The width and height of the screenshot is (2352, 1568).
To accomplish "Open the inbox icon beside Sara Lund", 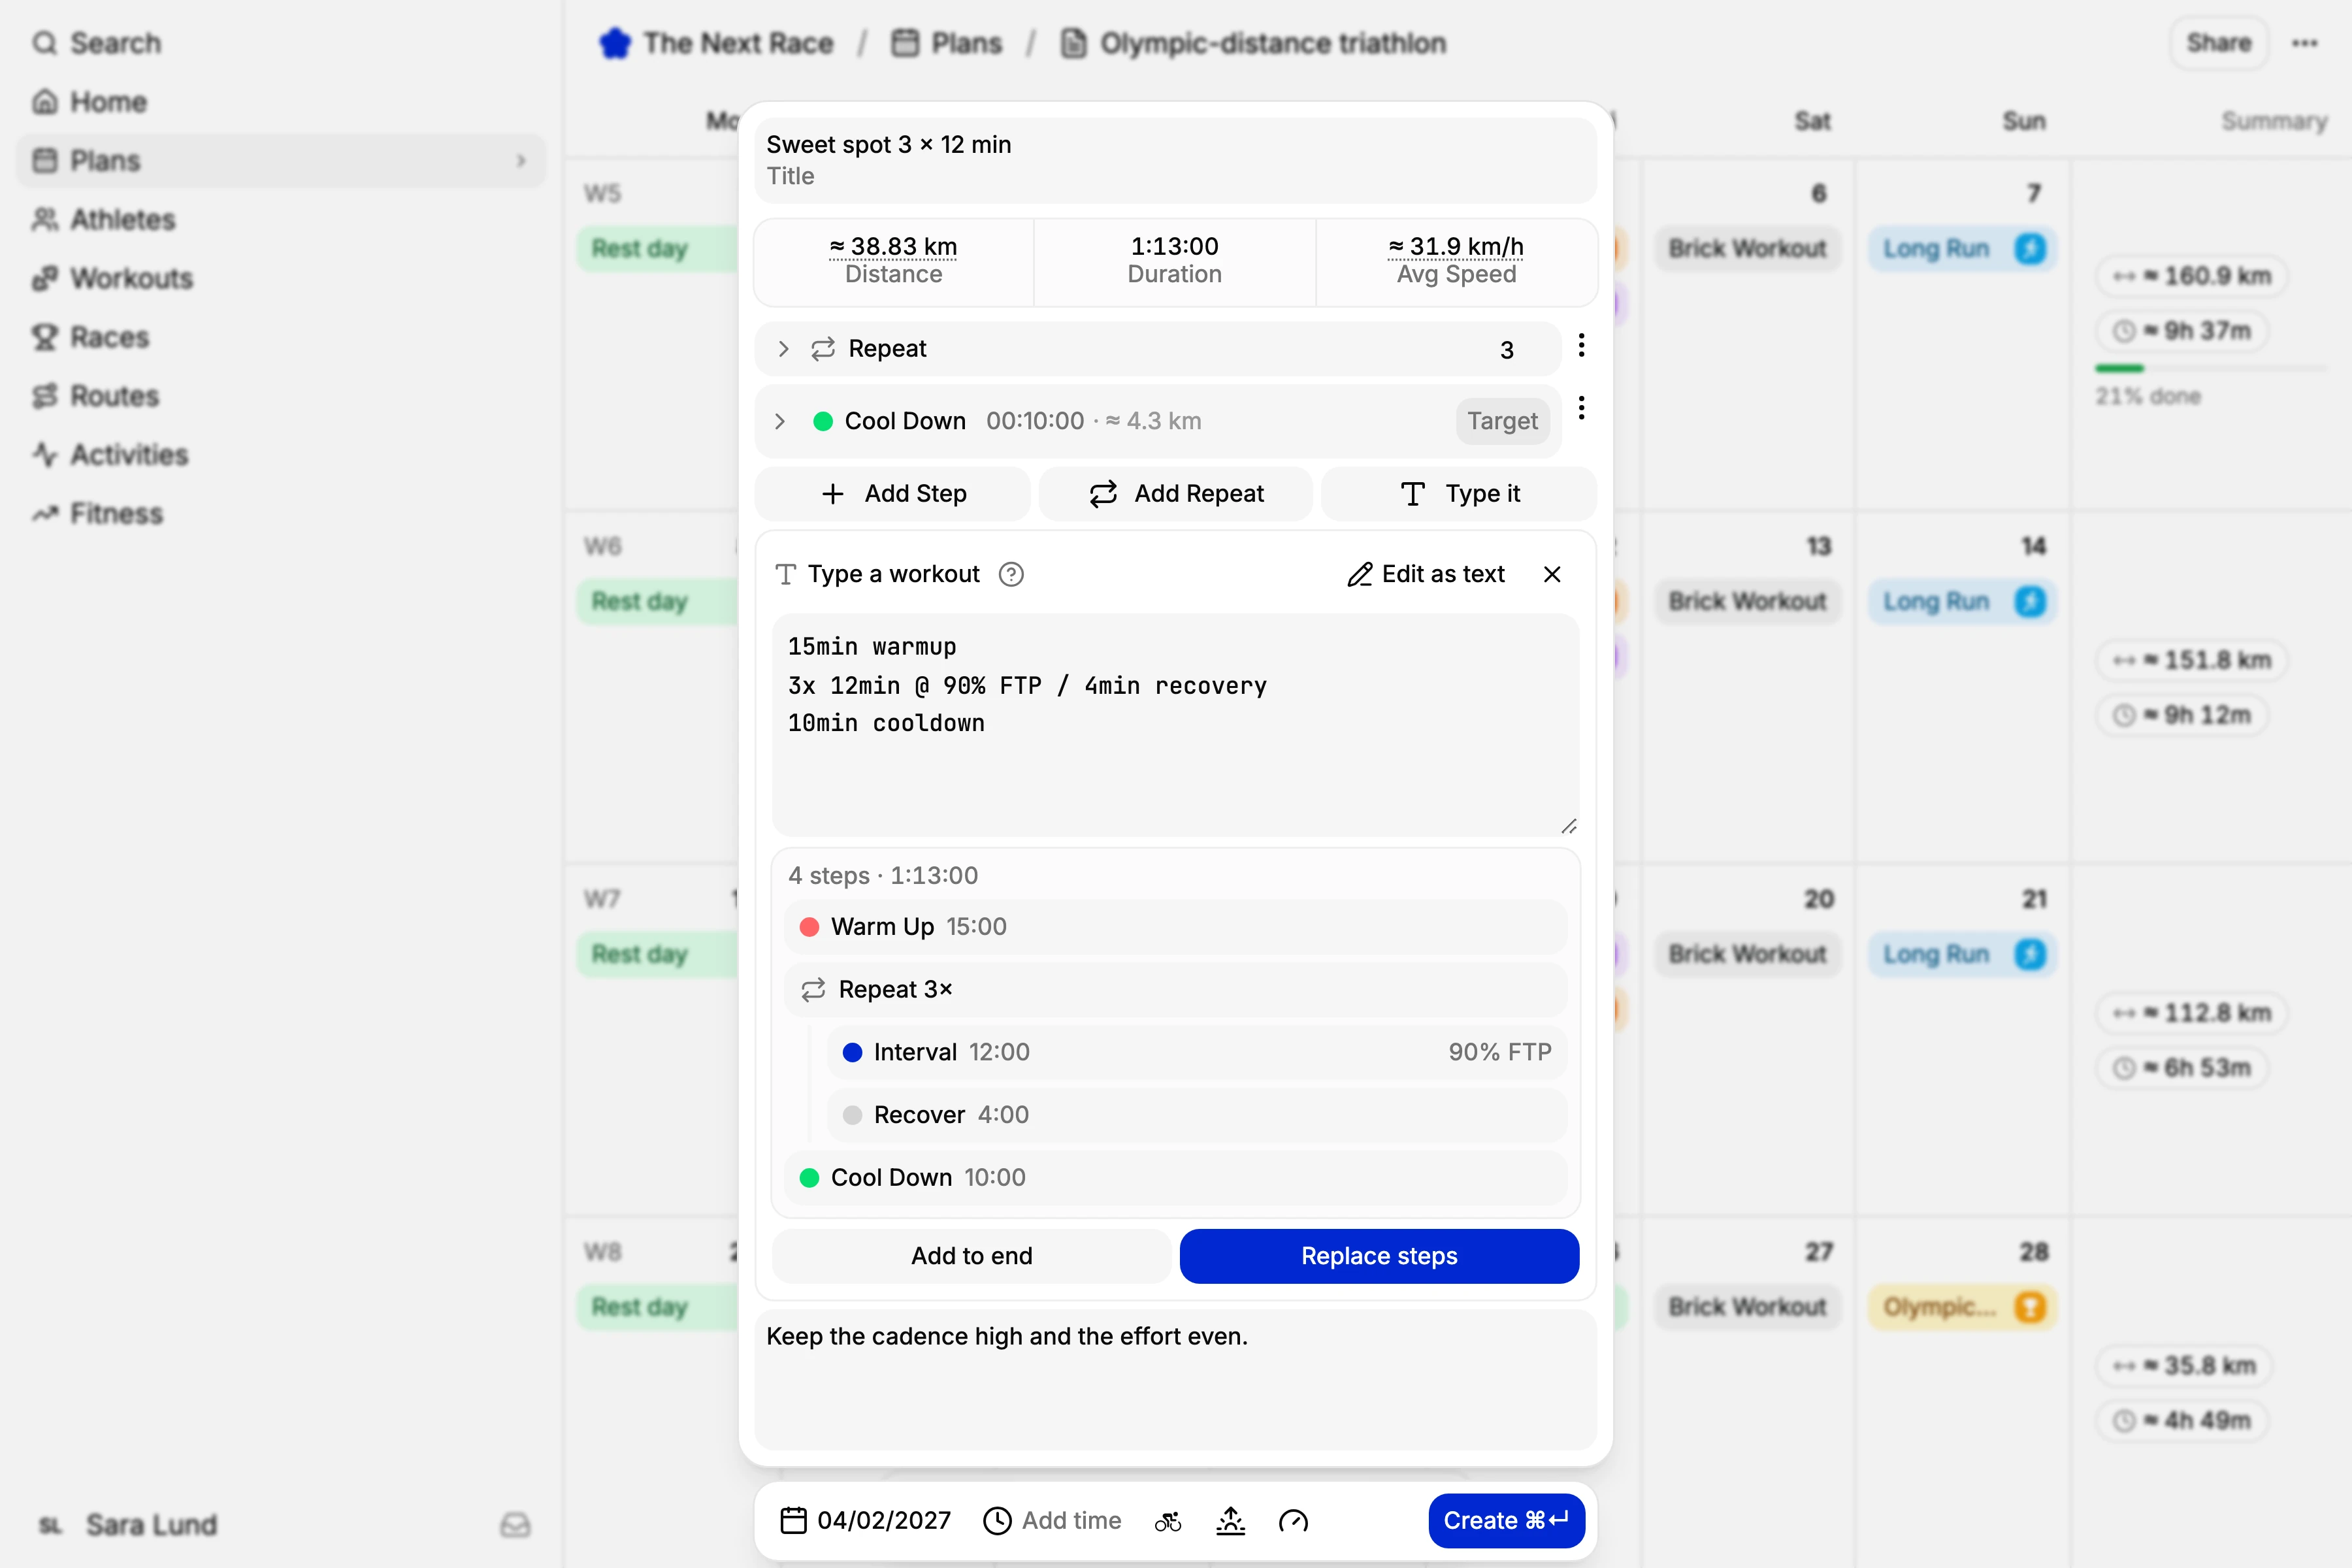I will pyautogui.click(x=515, y=1524).
